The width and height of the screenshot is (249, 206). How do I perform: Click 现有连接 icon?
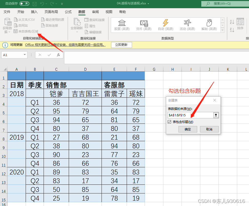tap(43, 25)
